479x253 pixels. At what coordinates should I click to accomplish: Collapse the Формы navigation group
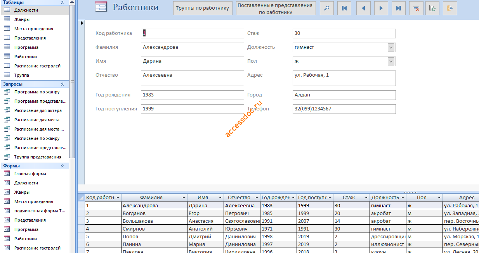click(x=62, y=166)
